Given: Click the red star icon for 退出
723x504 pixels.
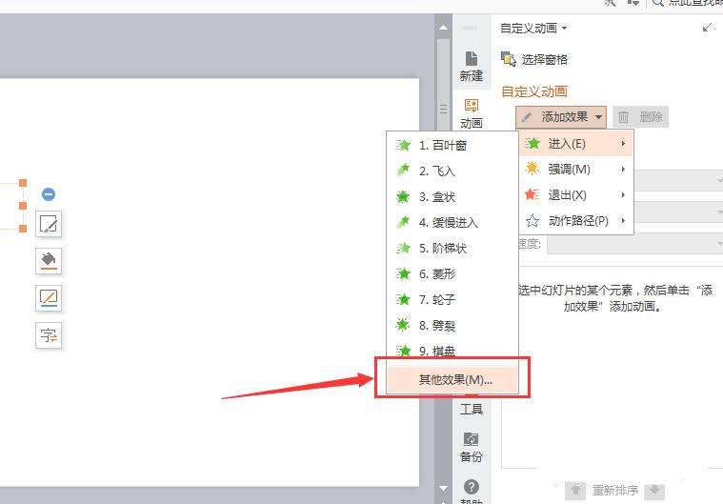Looking at the screenshot, I should coord(532,194).
